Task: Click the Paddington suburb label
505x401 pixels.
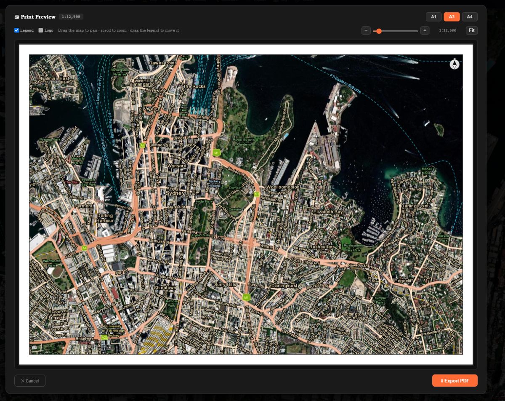Action: (x=351, y=314)
